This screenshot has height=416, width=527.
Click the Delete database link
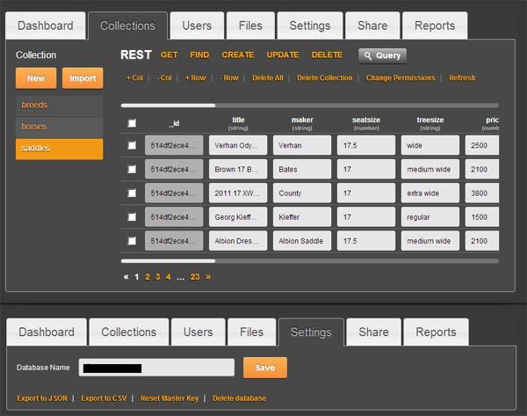tap(239, 398)
